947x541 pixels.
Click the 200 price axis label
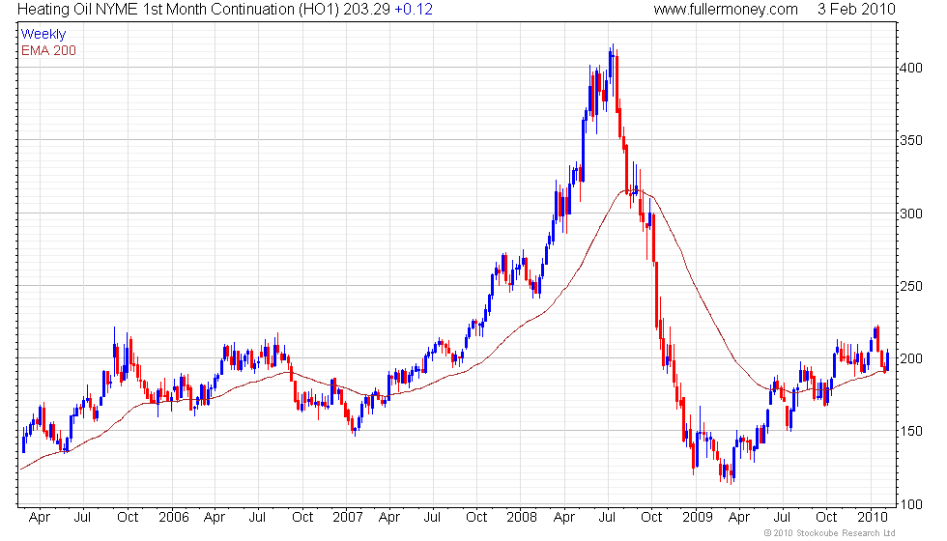pos(910,358)
